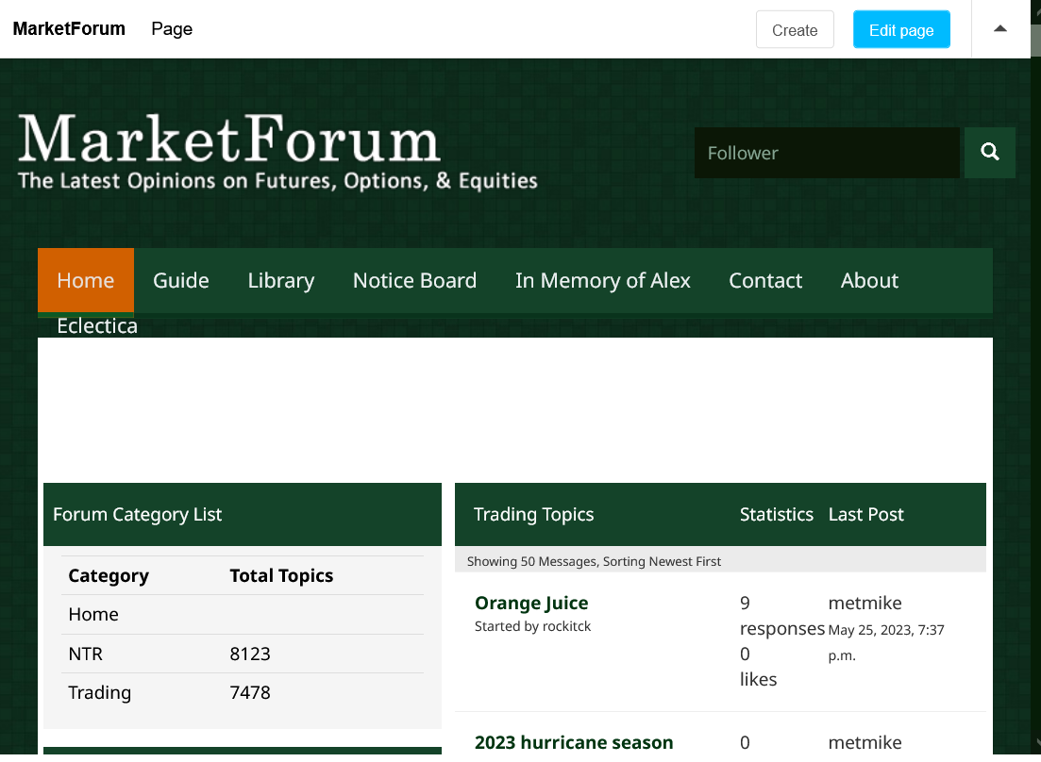Open the Orange Juice topic
The height and width of the screenshot is (762, 1041).
coord(531,603)
